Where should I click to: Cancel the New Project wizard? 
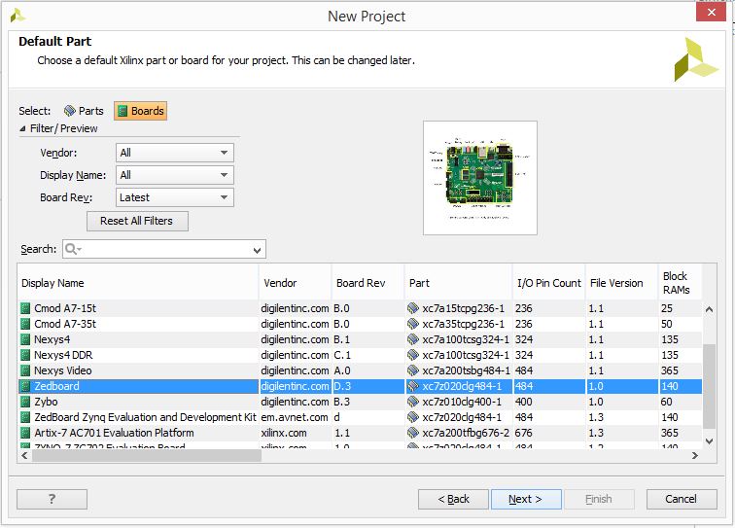[682, 499]
